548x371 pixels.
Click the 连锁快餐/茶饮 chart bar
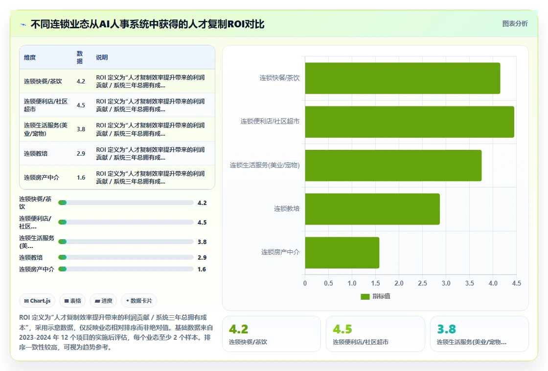[403, 78]
